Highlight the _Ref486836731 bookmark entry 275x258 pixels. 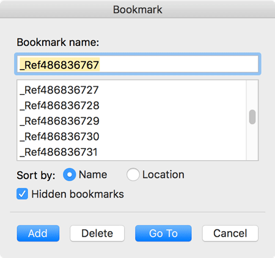[131, 152]
